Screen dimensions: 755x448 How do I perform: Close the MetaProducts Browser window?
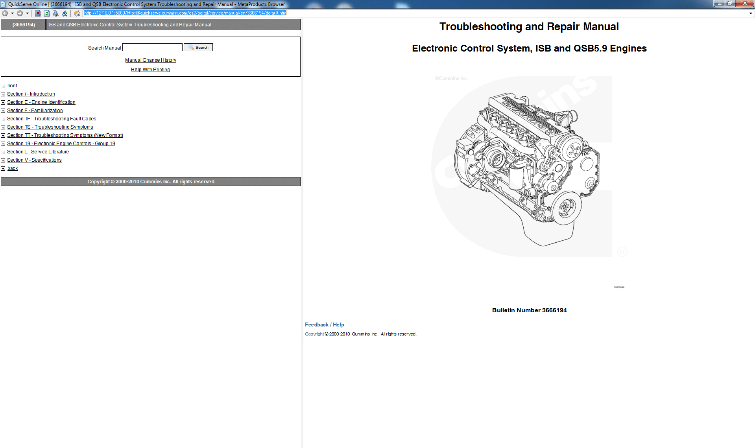744,4
